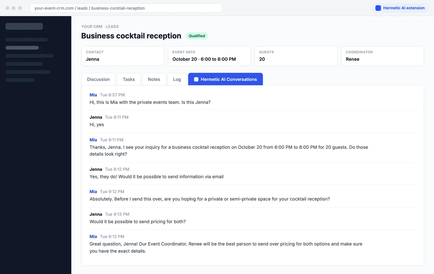The width and height of the screenshot is (434, 274).
Task: Click the message asking about private or semi-private space
Action: click(x=210, y=199)
